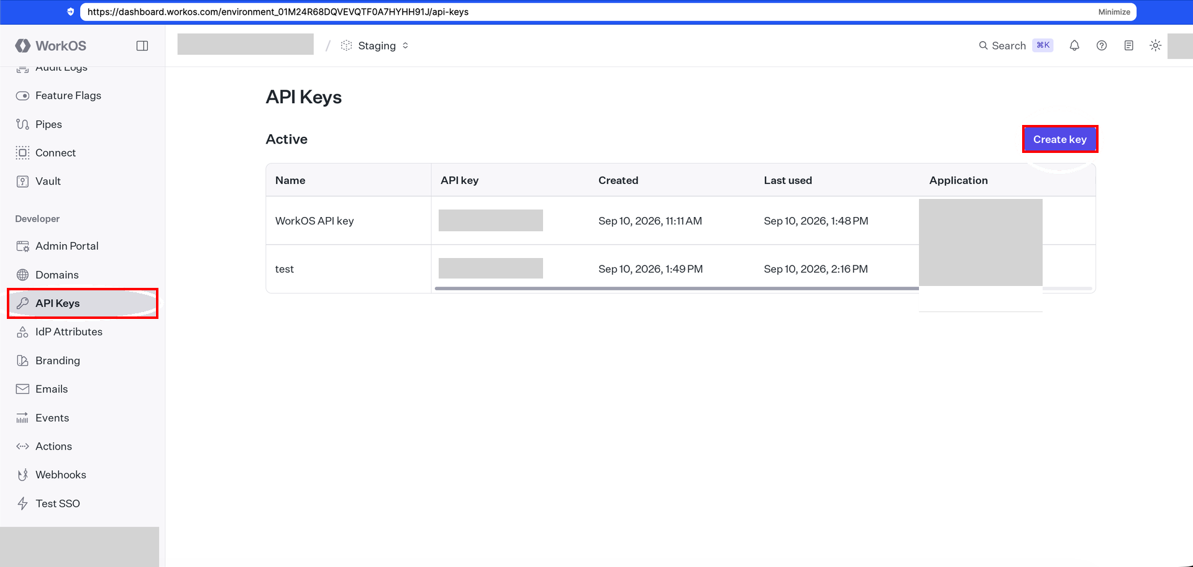The image size is (1193, 567).
Task: Click the browser shield icon in address bar
Action: 70,12
